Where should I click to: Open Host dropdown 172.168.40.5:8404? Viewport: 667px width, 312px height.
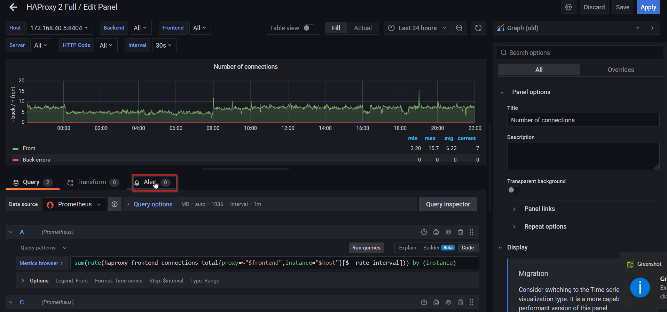point(60,28)
